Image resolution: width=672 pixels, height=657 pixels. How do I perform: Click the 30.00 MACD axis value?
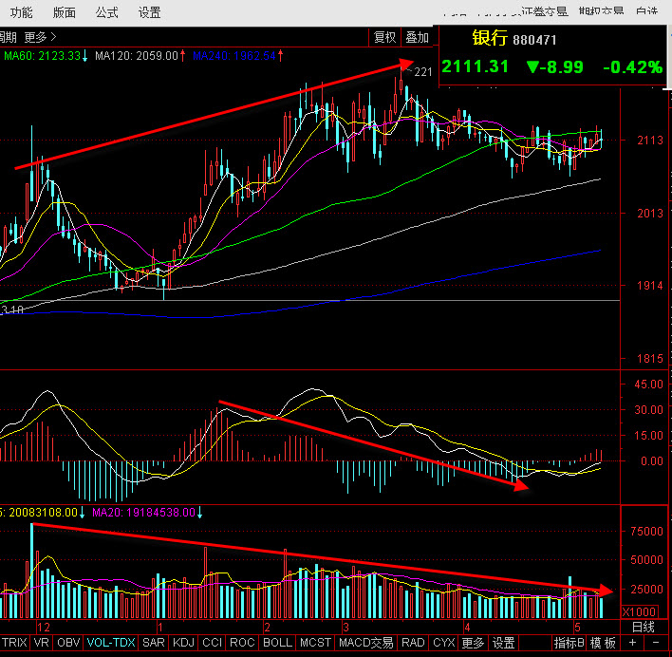[649, 410]
